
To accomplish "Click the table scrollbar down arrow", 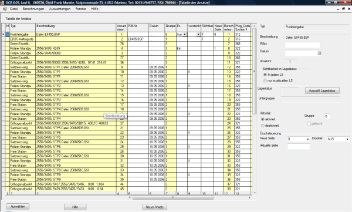I will 255,193.
